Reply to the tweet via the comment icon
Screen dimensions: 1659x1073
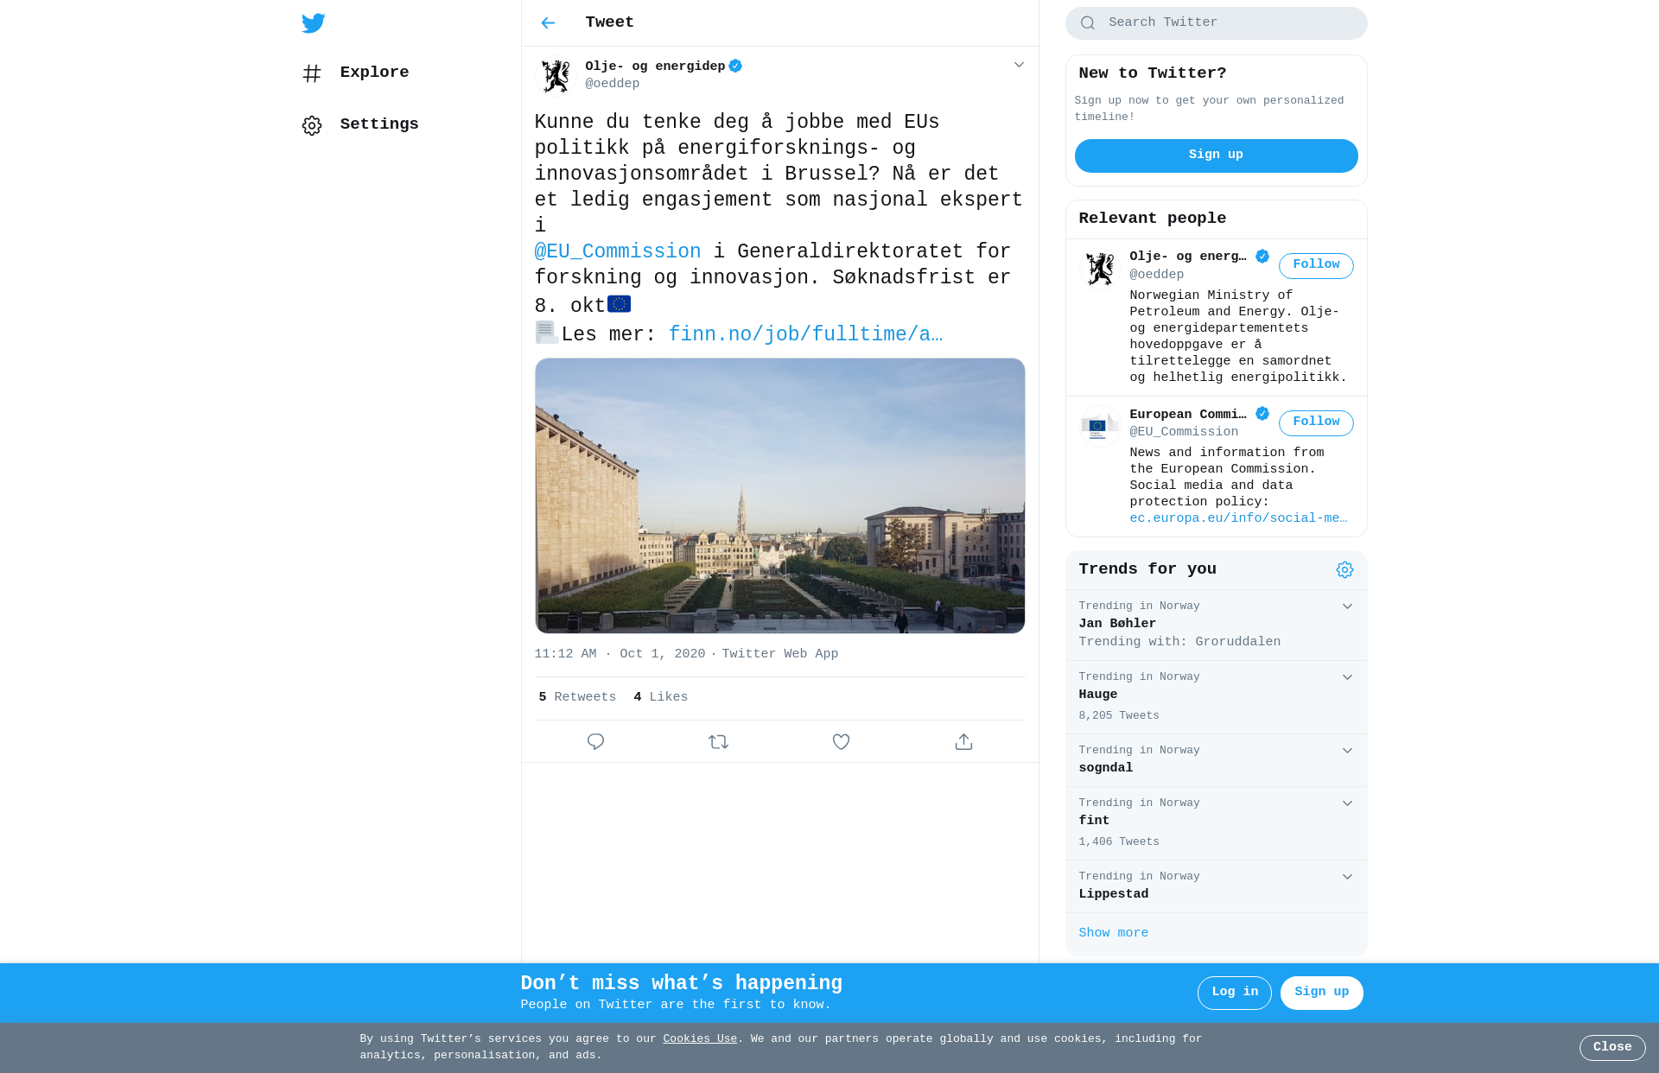point(595,742)
